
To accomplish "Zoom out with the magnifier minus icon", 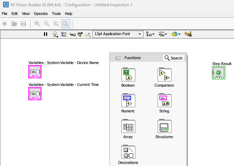I will (x=47, y=24).
